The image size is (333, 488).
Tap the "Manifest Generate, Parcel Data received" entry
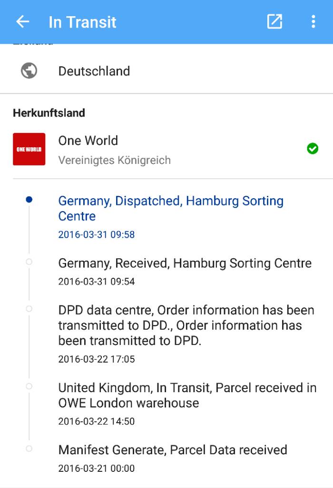point(173,450)
